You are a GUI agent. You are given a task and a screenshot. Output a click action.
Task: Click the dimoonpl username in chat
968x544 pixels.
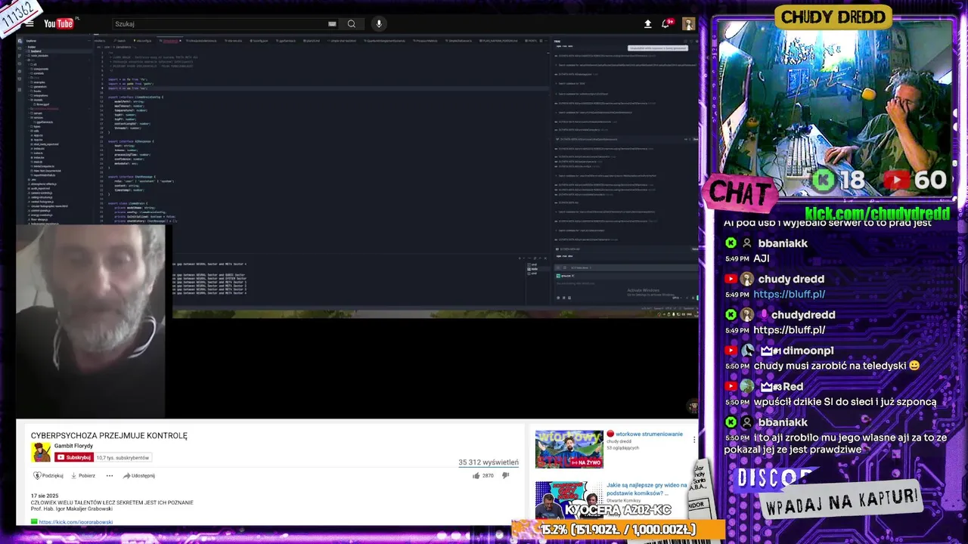[x=808, y=351]
